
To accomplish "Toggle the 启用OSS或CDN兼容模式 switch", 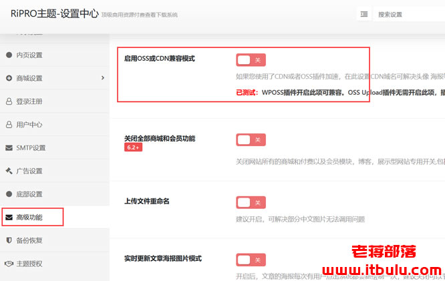I will tap(251, 60).
